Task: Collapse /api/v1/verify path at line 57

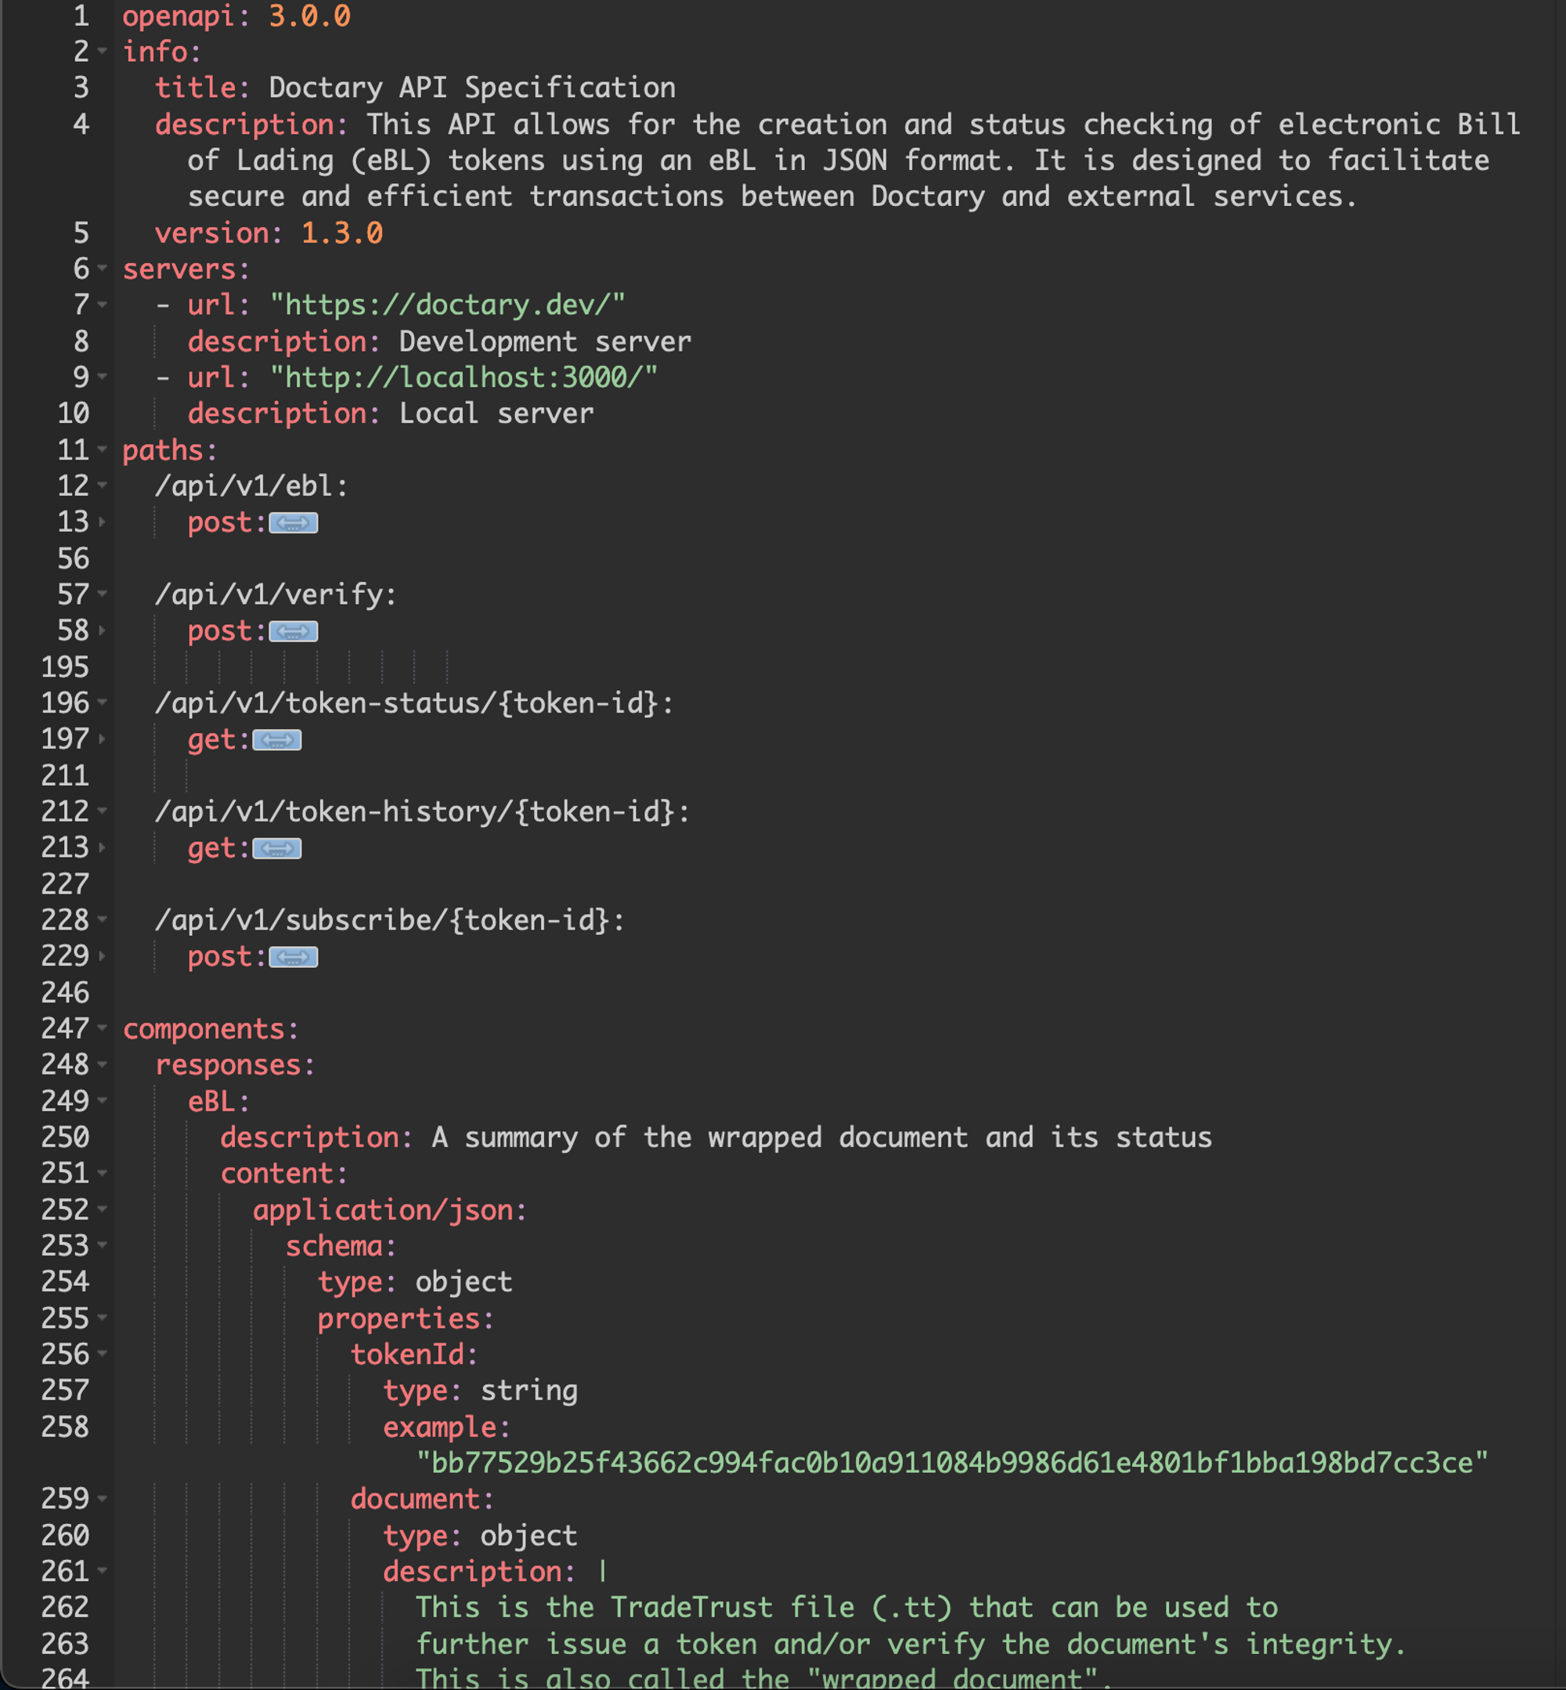Action: 103,594
